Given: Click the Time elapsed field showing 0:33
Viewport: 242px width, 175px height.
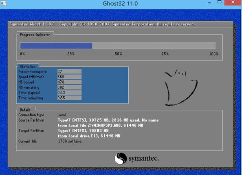Looking at the screenshot, I should (69, 93).
